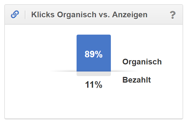188x124 pixels.
Task: Click the blue chain link icon
Action: click(x=15, y=14)
